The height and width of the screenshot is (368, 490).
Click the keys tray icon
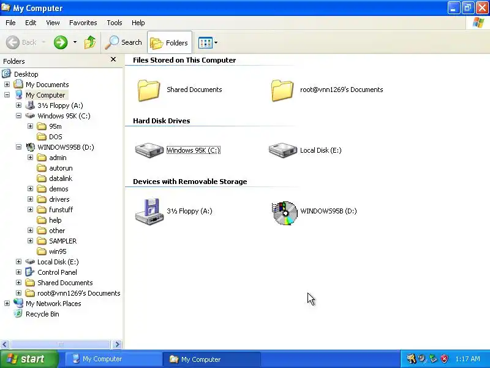point(411,359)
